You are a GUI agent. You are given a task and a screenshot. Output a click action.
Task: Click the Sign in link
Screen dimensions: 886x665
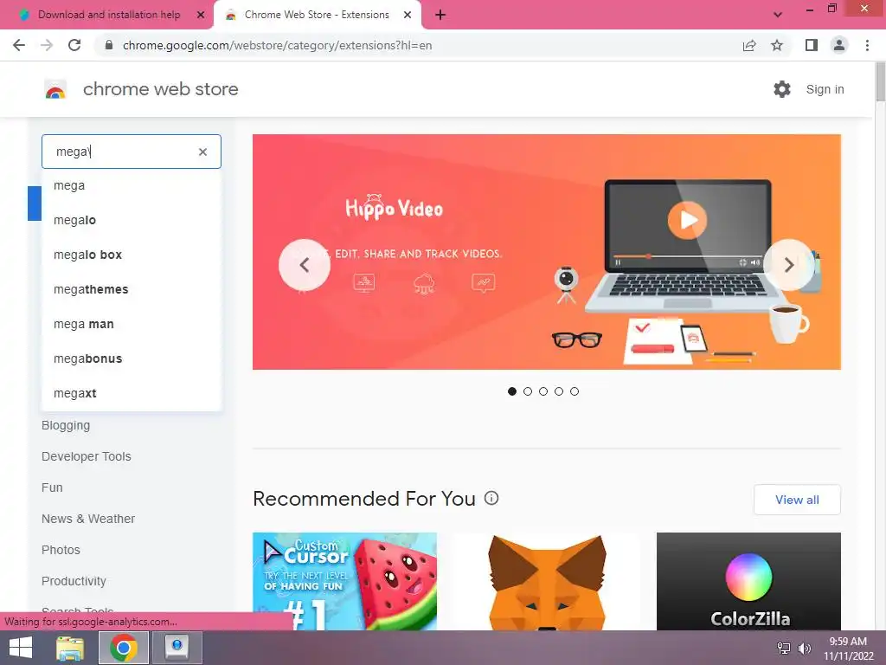pyautogui.click(x=825, y=89)
